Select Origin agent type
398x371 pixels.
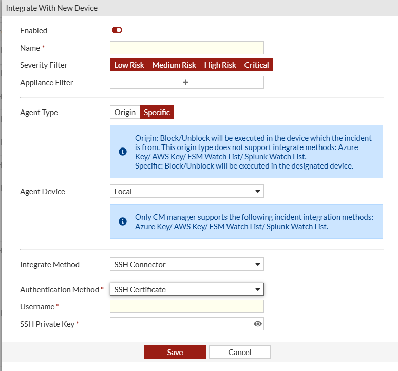click(125, 112)
